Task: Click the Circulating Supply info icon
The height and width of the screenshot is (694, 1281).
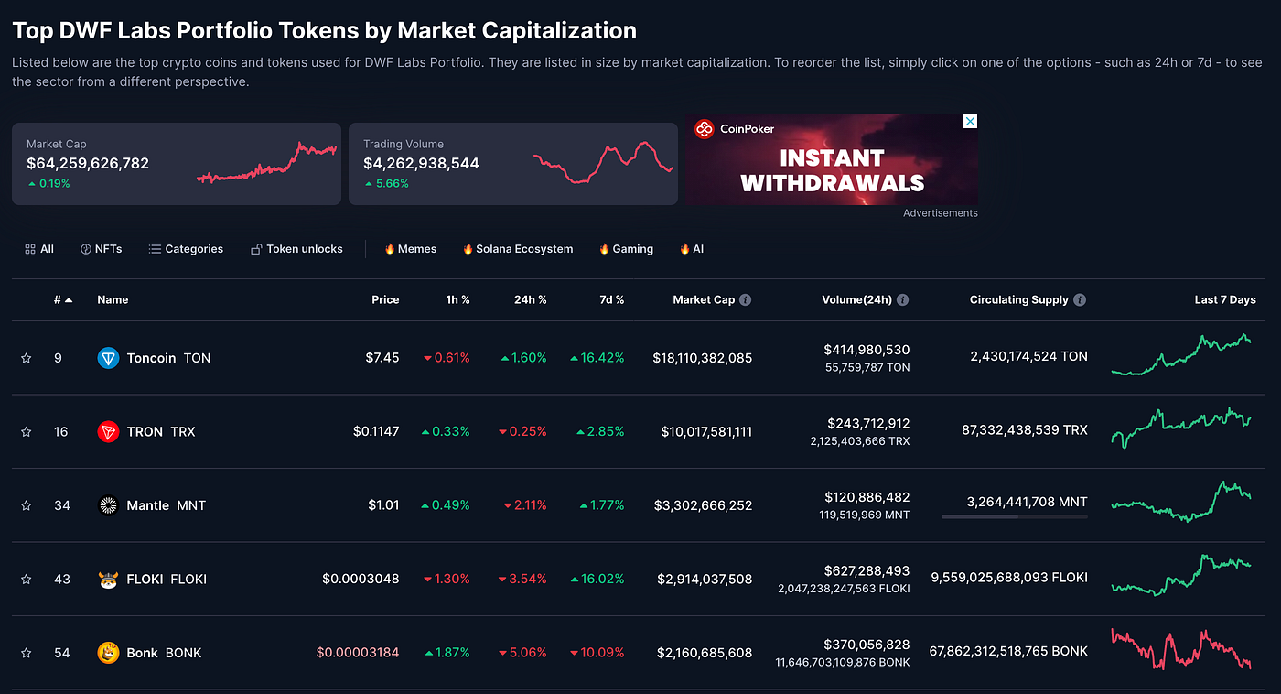Action: (1080, 299)
